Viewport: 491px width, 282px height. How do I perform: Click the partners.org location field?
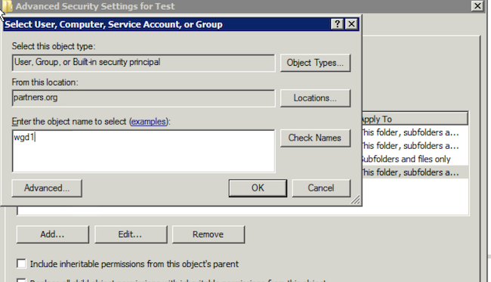144,98
